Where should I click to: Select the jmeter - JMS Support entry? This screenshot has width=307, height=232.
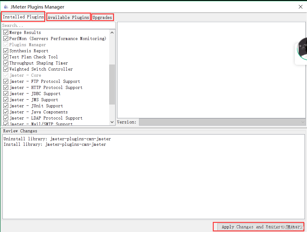tap(34, 100)
